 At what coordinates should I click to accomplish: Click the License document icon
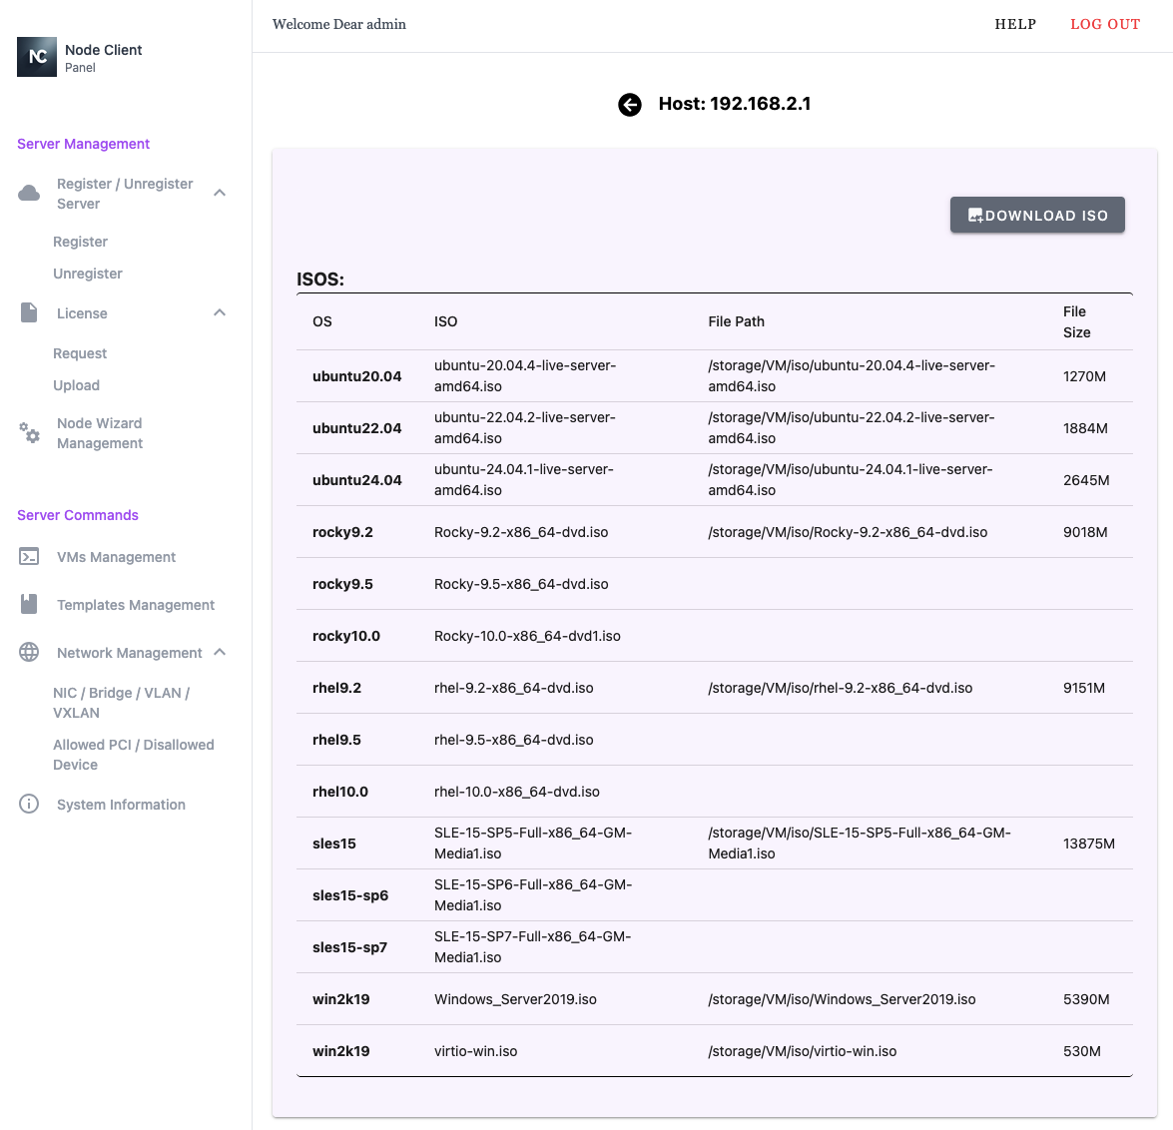[x=29, y=312]
